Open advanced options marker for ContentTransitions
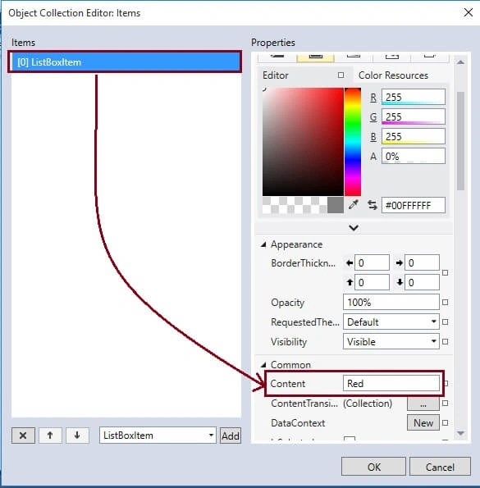 pyautogui.click(x=446, y=404)
